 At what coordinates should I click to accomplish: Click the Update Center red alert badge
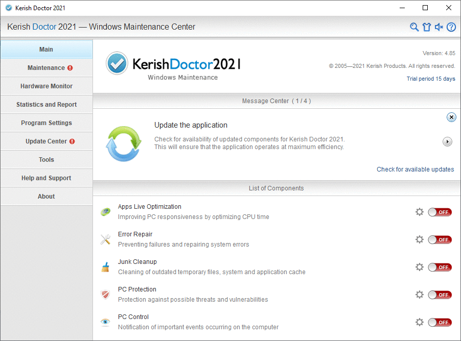(72, 141)
